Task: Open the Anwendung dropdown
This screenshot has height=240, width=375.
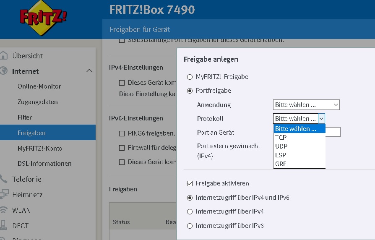Action: (x=306, y=105)
